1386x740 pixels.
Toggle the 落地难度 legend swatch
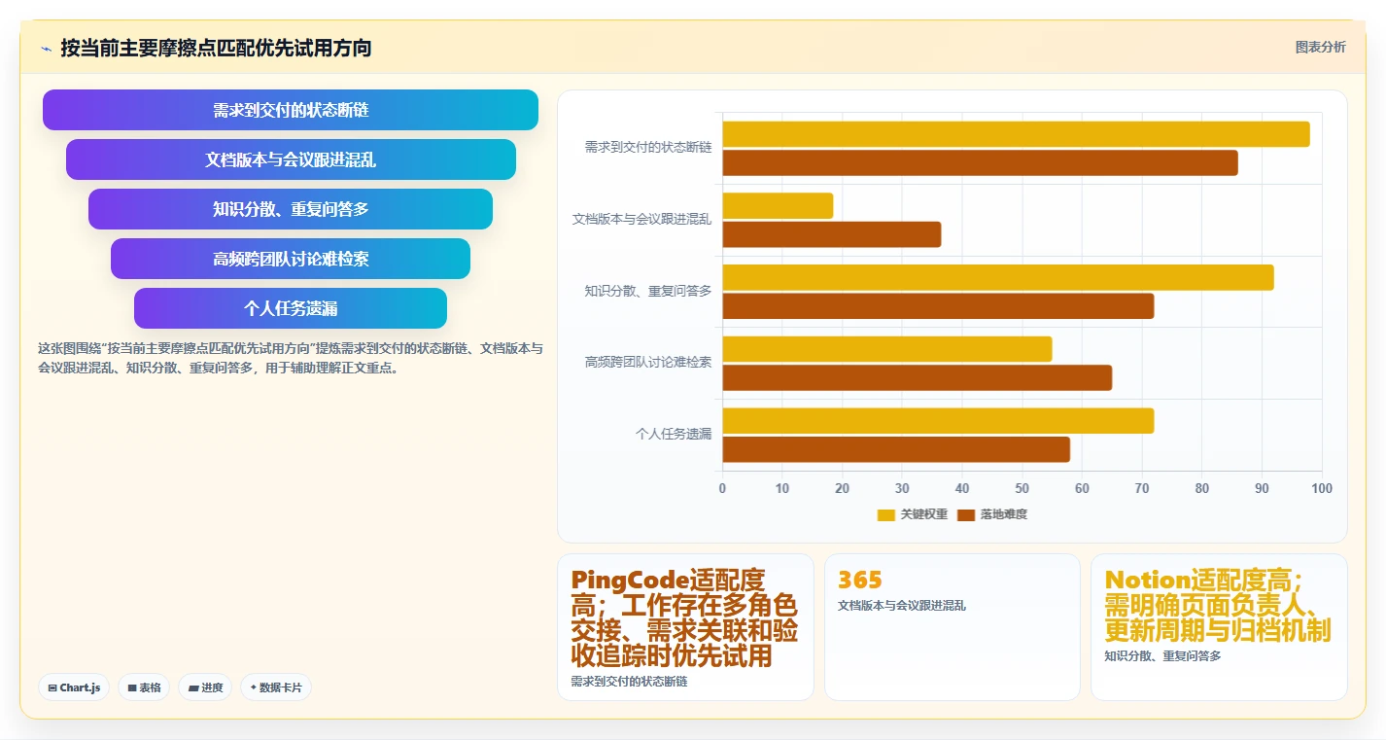pos(965,514)
